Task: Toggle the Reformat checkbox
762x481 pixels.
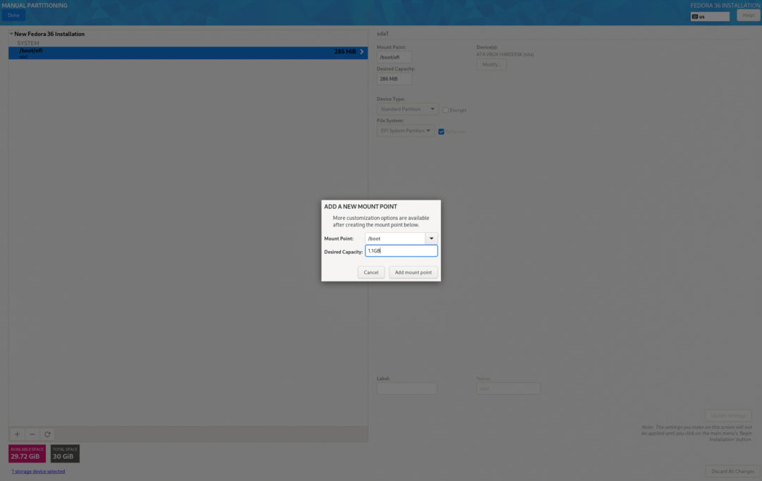Action: click(441, 132)
